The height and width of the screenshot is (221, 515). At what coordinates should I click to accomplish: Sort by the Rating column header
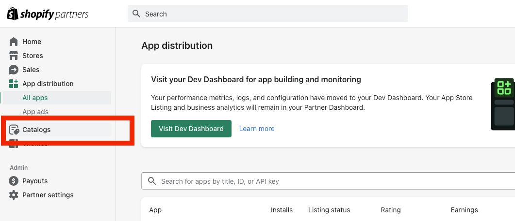coord(391,210)
